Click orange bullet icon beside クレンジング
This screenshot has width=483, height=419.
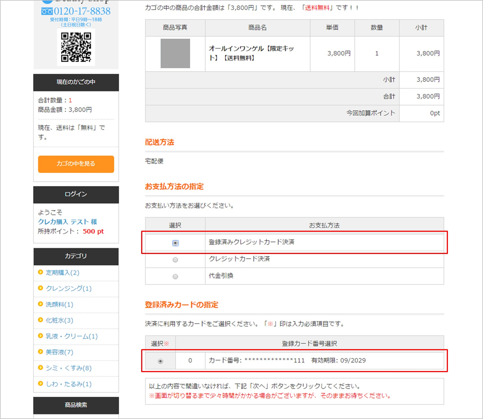41,288
